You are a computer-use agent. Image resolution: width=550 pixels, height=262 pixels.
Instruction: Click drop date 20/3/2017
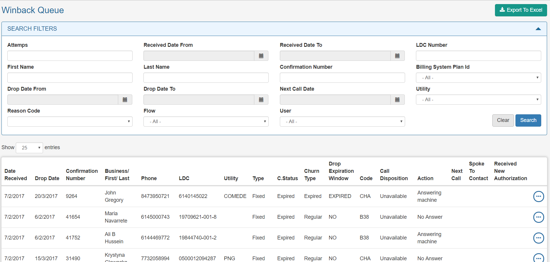[x=46, y=196]
